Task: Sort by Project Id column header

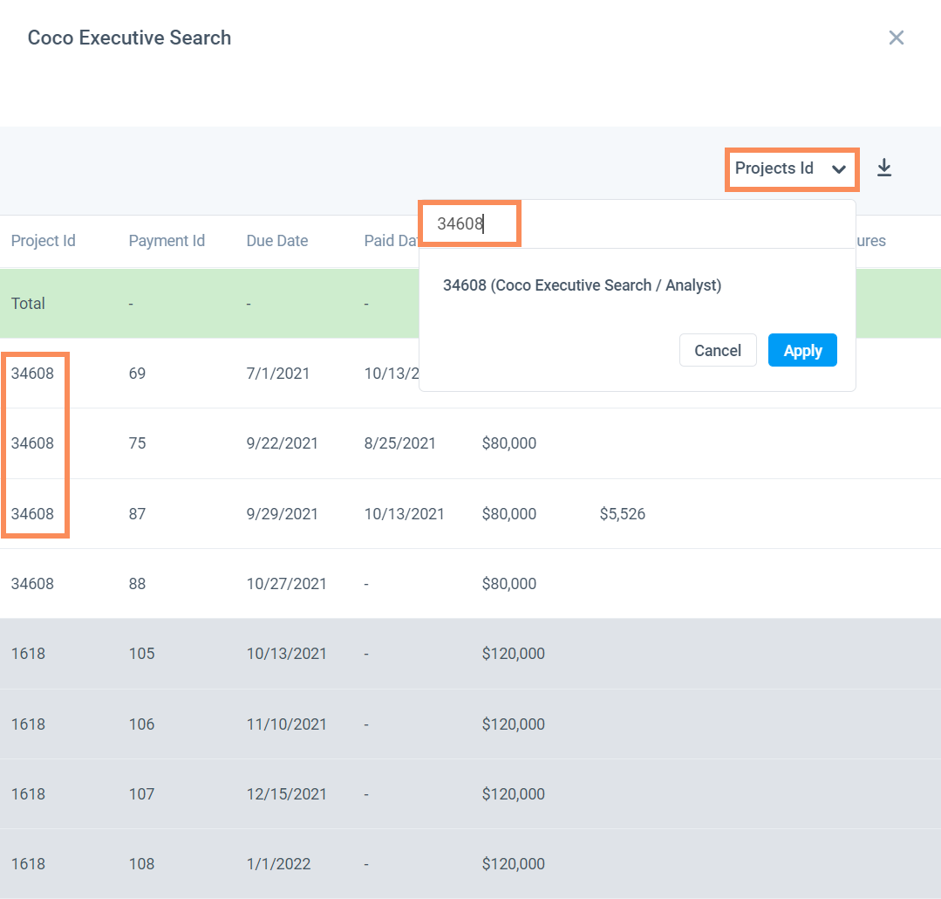Action: tap(44, 241)
